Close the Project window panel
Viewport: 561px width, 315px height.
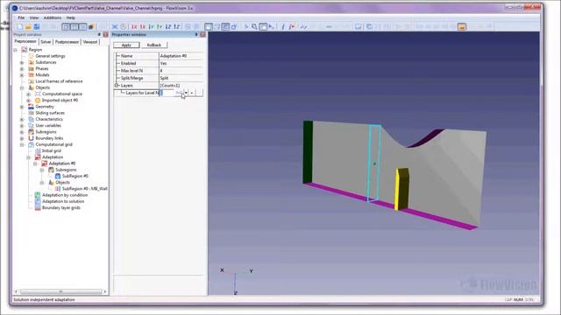coord(105,35)
